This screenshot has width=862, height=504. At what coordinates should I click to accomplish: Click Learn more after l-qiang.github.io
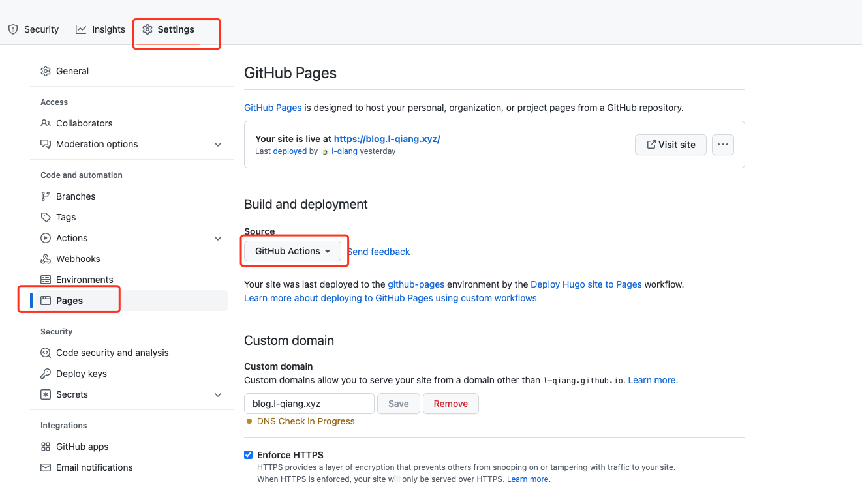pyautogui.click(x=652, y=380)
